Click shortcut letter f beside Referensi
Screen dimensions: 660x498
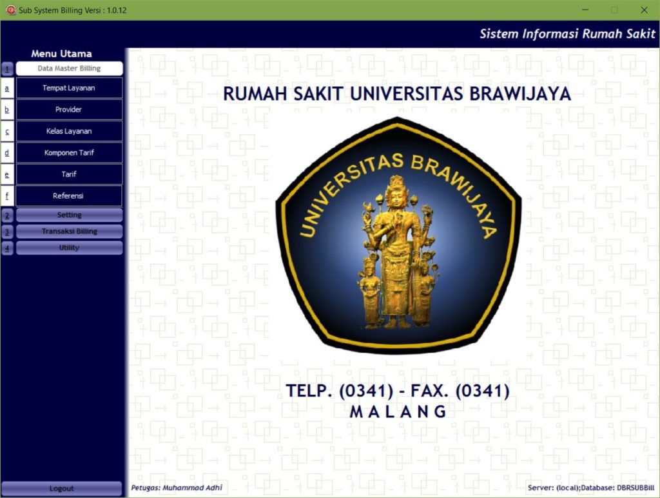(7, 195)
